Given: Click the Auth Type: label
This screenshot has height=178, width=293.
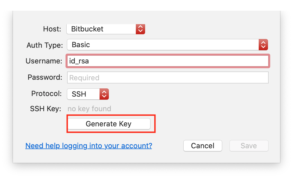Looking at the screenshot, I should [45, 45].
